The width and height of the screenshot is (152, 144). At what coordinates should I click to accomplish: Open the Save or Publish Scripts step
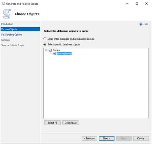[x=13, y=45]
